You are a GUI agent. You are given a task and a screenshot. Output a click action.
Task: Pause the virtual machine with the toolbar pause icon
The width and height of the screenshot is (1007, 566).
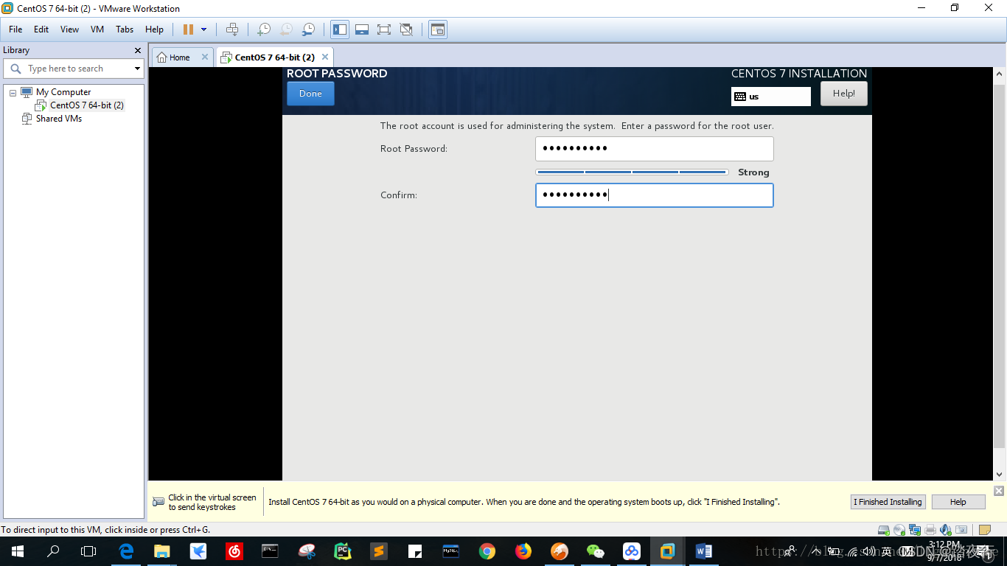tap(188, 29)
